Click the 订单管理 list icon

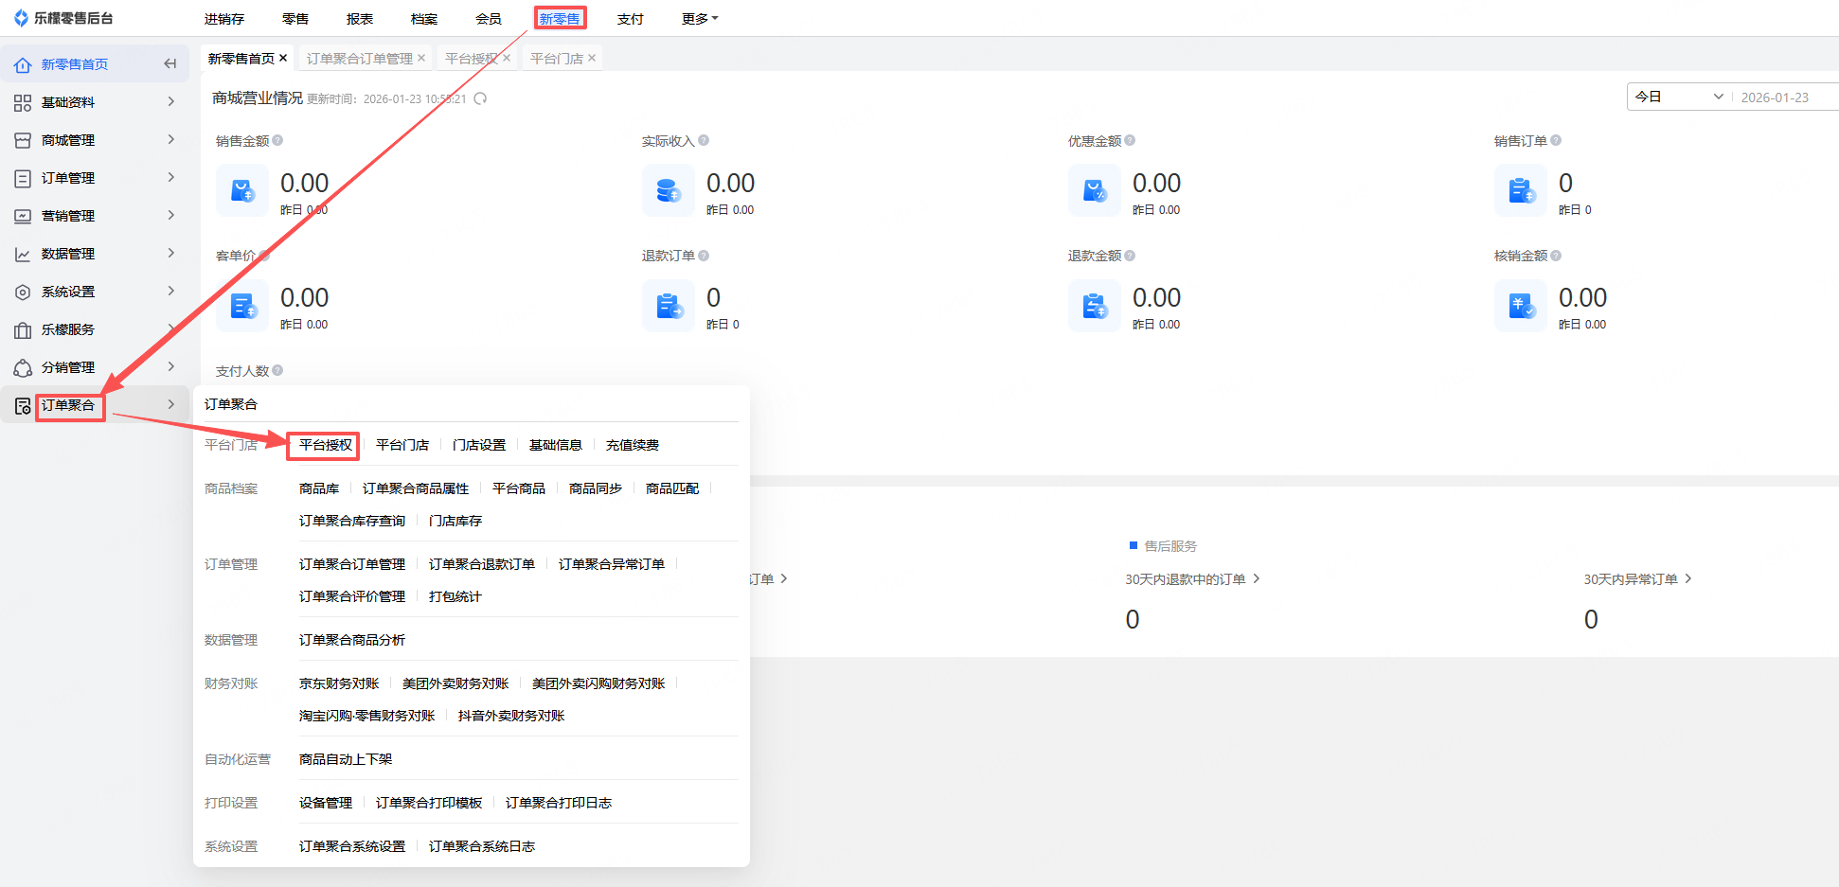(23, 178)
